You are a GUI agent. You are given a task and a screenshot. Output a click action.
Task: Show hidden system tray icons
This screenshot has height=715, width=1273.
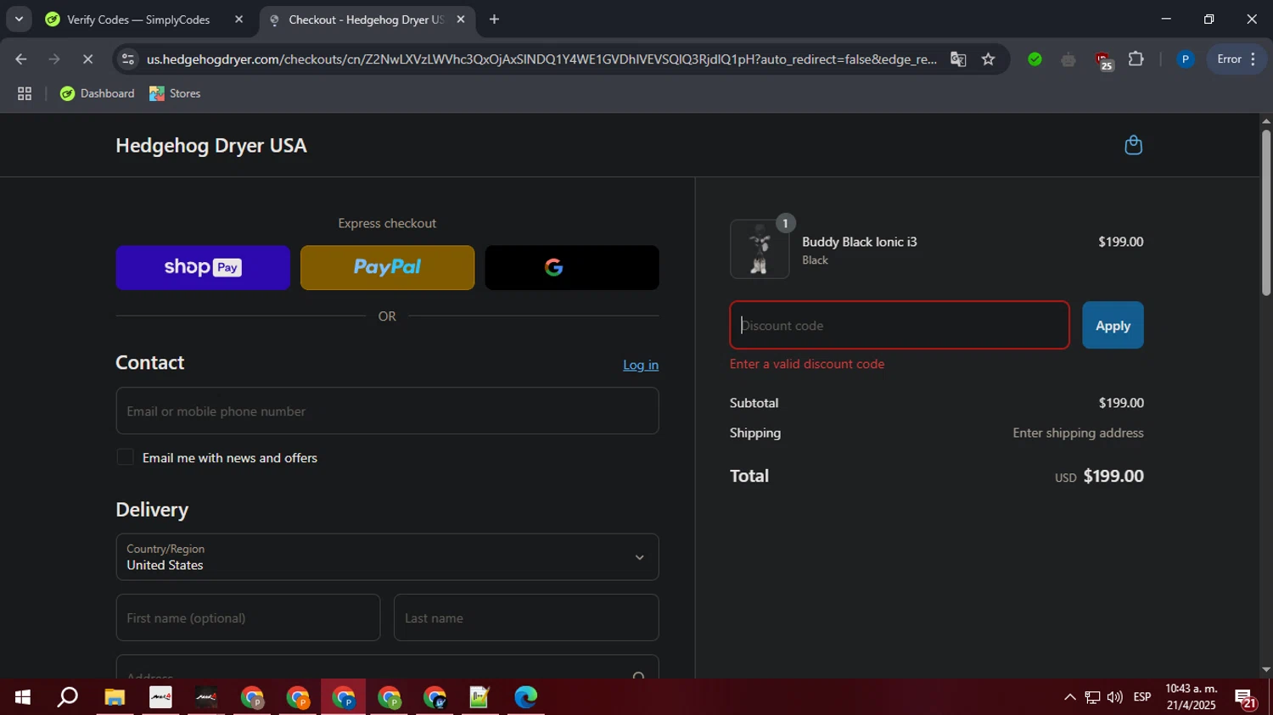(1069, 697)
